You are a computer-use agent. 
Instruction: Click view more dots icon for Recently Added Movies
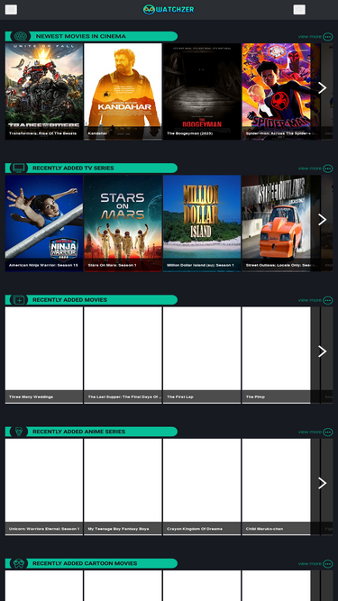point(328,300)
